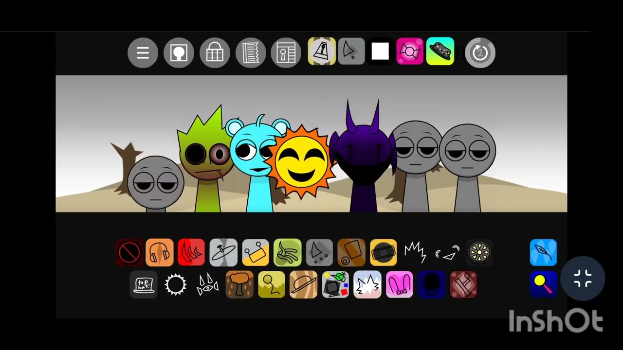The image size is (623, 350).
Task: Pick the tan striped hat icon
Action: [303, 284]
